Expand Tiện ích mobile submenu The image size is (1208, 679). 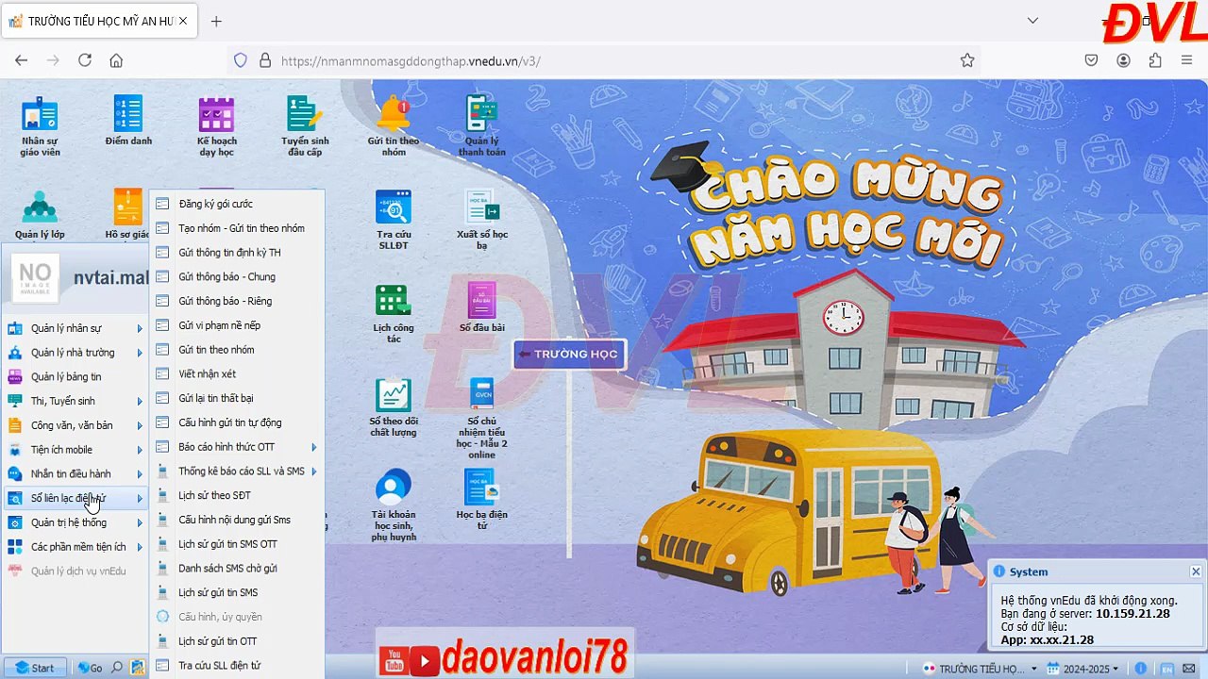[x=75, y=450]
